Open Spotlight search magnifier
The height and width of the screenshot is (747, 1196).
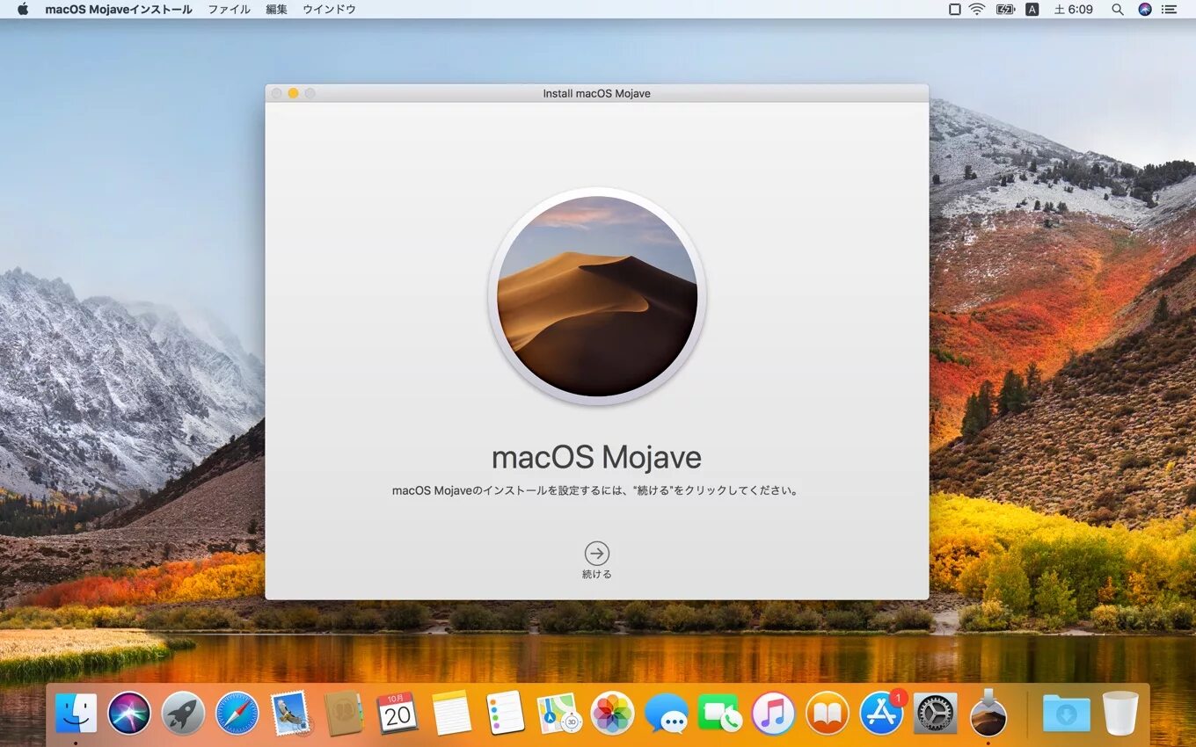pos(1118,9)
